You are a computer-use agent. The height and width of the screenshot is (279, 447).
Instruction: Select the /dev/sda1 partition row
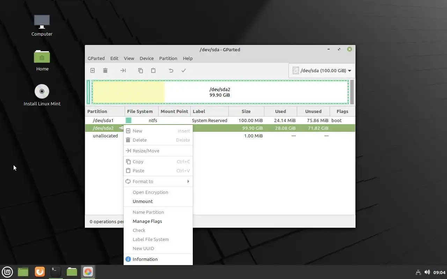(220, 120)
